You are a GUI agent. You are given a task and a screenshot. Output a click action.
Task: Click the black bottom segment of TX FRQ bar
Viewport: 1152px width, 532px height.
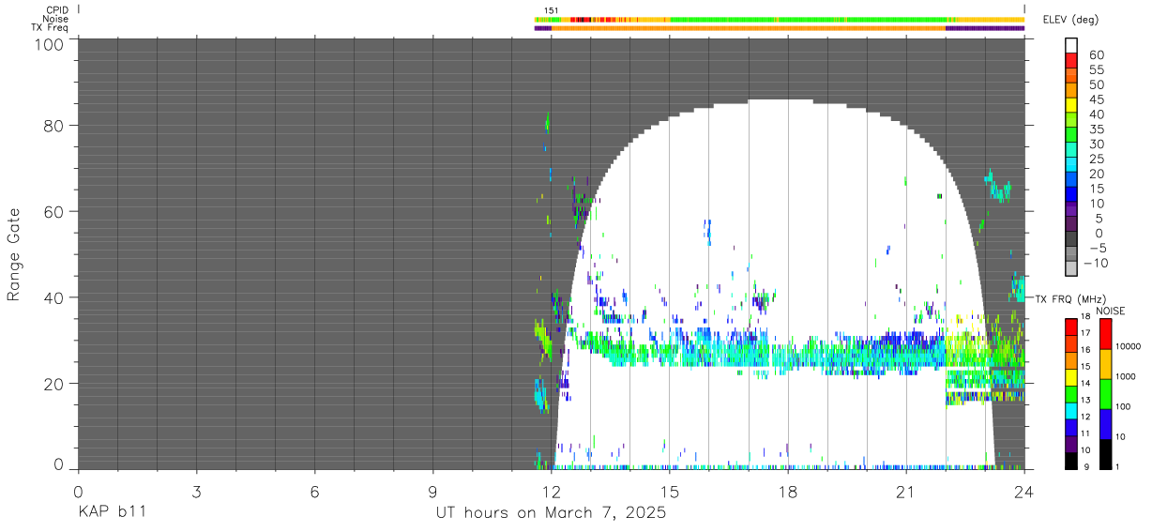point(1071,461)
